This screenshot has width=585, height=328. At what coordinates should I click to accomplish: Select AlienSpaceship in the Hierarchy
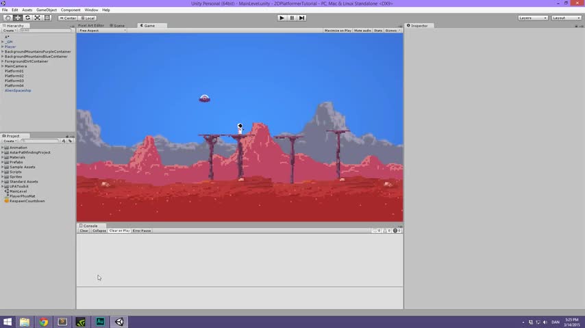[18, 90]
